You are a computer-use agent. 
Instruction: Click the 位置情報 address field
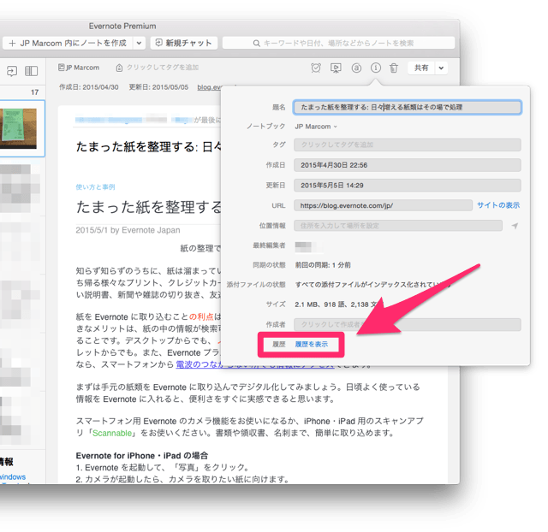click(x=398, y=226)
